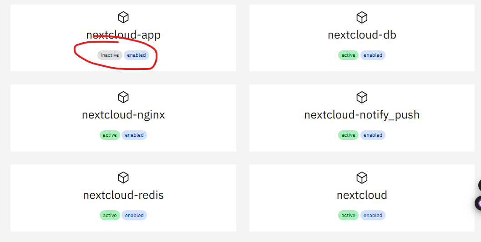Select the nextcloud-nginx title
The image size is (481, 242).
point(123,115)
